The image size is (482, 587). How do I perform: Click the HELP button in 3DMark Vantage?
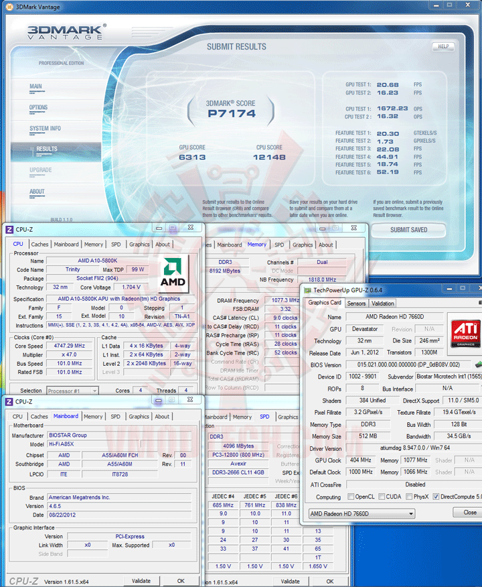[x=443, y=46]
